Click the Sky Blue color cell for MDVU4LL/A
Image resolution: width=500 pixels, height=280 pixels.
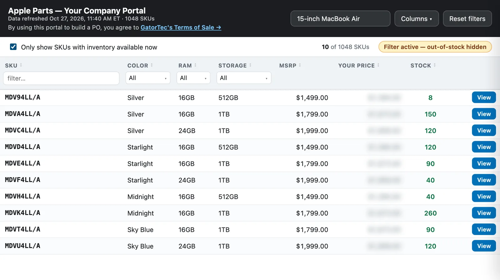click(140, 246)
